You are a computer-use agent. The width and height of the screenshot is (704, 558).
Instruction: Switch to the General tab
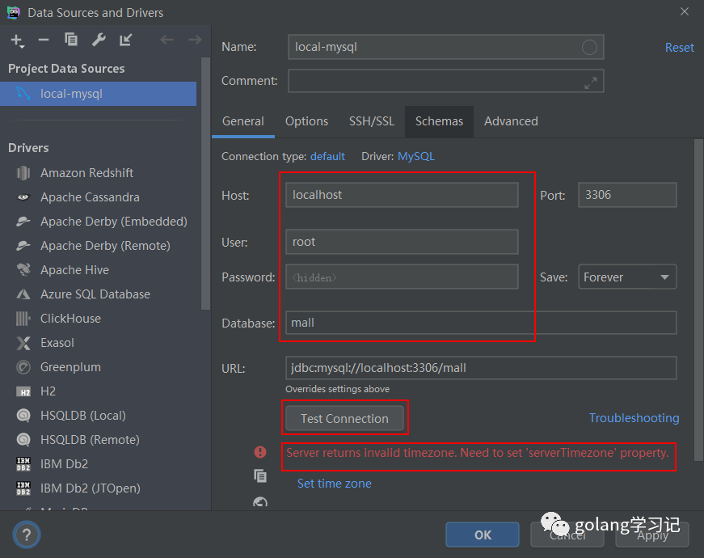[243, 122]
